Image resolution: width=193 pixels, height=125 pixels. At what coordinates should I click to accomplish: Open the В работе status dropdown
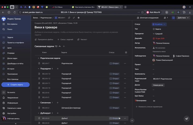pos(159,24)
